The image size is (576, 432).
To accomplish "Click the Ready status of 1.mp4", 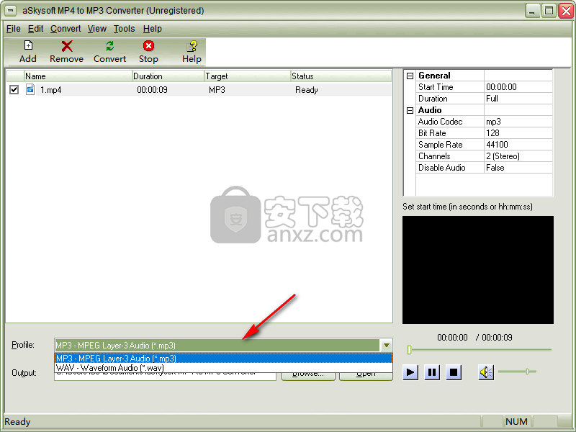I will coord(307,90).
